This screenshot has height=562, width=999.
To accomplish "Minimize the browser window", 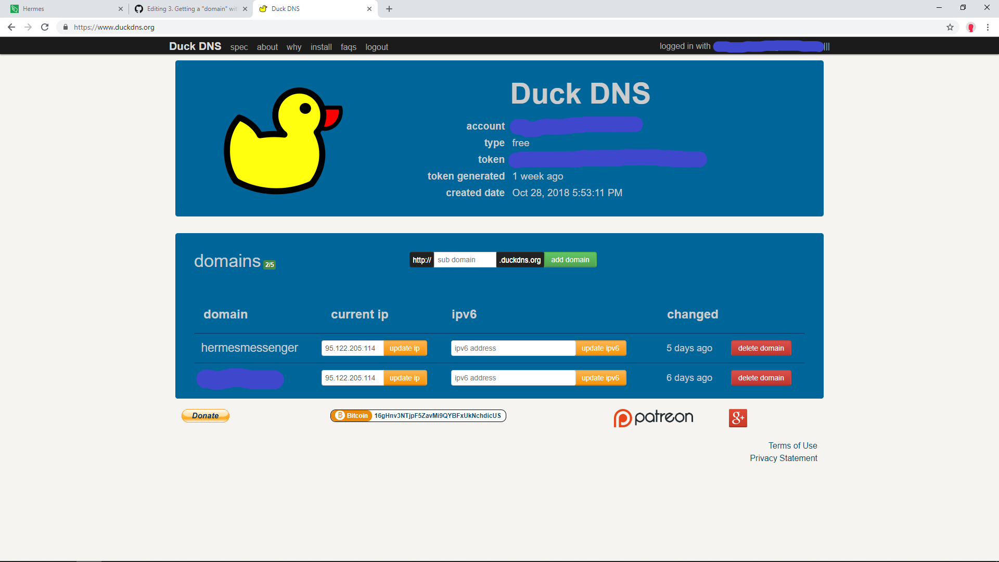I will 939,8.
